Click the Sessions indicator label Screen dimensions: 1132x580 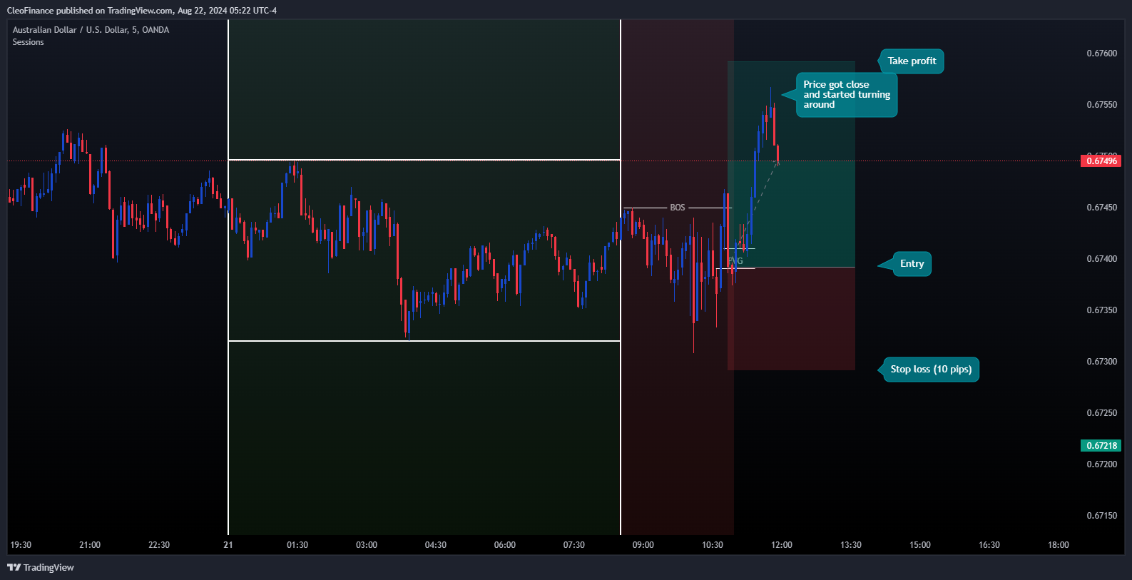(x=28, y=42)
